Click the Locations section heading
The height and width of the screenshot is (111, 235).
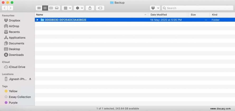pyautogui.click(x=8, y=74)
